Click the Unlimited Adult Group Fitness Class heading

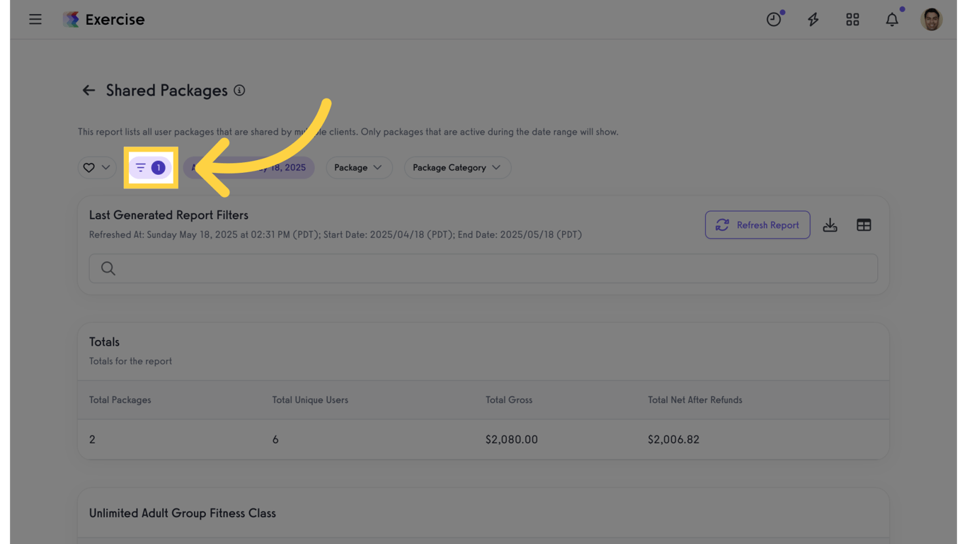pos(183,514)
